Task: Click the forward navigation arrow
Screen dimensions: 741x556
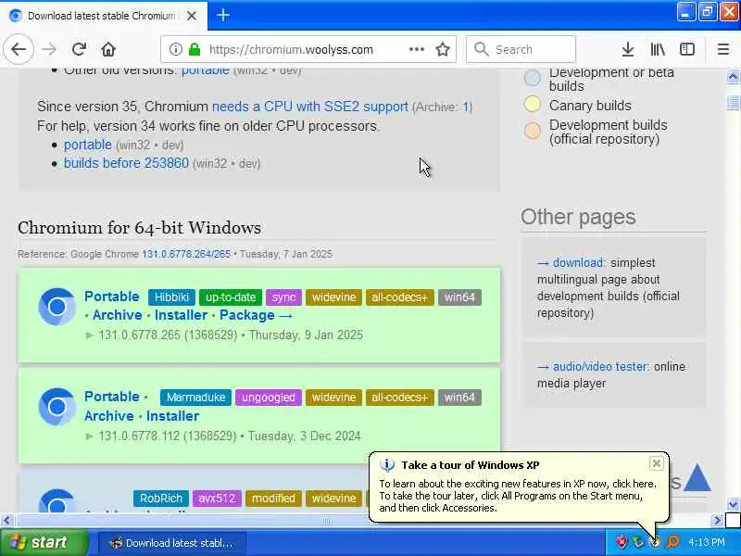Action: [x=49, y=49]
